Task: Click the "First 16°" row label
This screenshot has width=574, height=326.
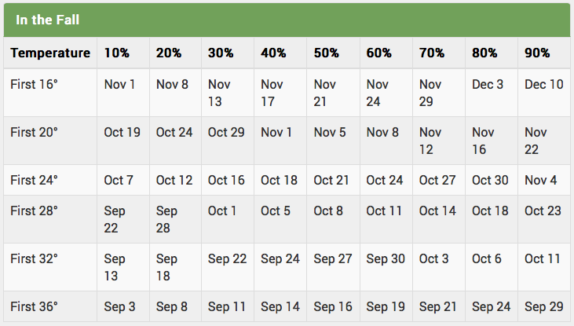Action: click(35, 84)
